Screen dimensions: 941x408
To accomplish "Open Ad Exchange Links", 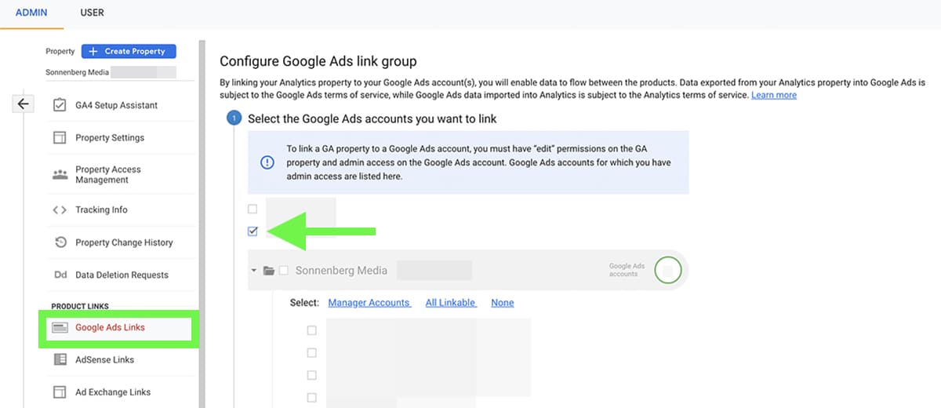I will pyautogui.click(x=113, y=392).
